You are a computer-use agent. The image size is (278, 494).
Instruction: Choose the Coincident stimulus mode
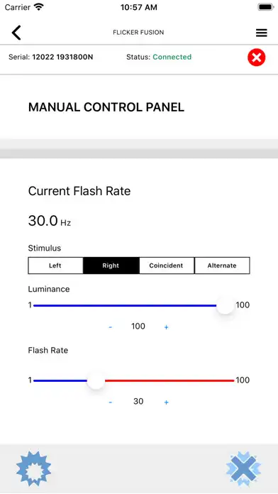click(167, 265)
